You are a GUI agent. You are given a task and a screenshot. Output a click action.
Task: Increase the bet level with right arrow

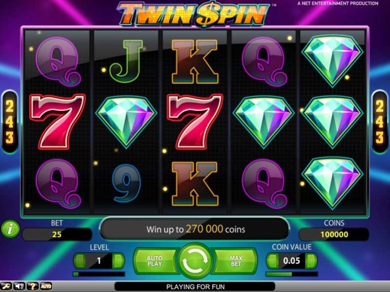[x=118, y=261]
